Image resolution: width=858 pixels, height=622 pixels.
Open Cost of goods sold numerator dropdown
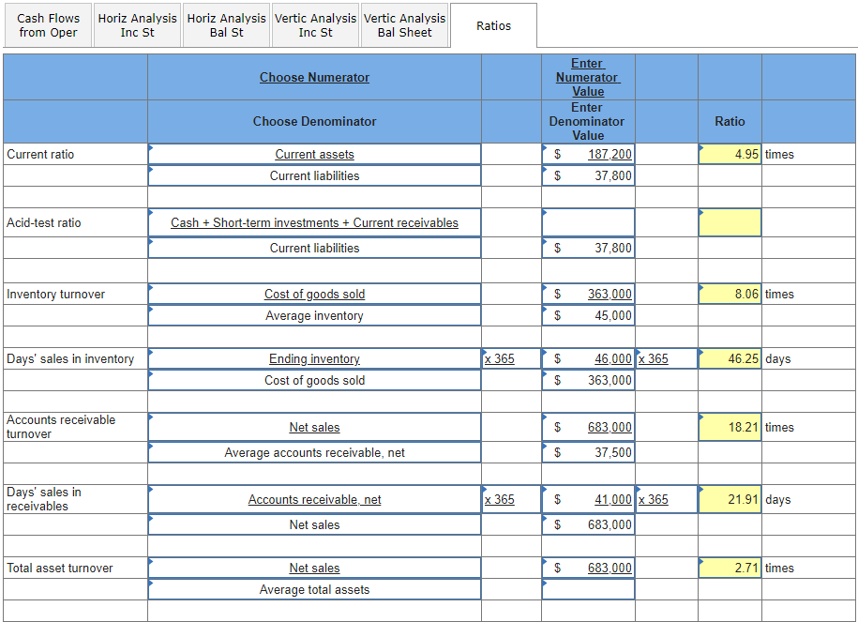pyautogui.click(x=315, y=294)
